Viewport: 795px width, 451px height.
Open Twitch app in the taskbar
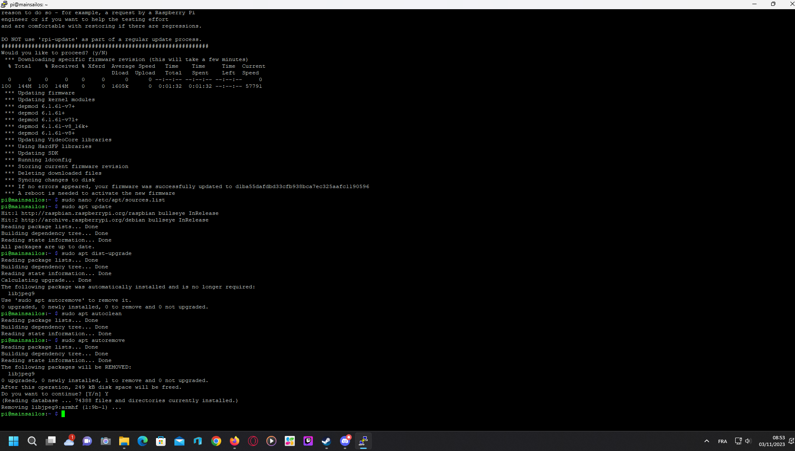[x=308, y=441]
